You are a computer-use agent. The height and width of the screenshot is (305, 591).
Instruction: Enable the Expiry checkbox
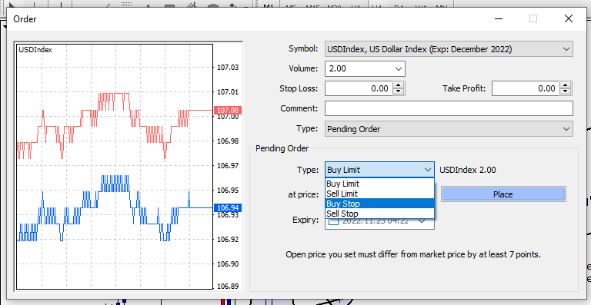pos(334,220)
